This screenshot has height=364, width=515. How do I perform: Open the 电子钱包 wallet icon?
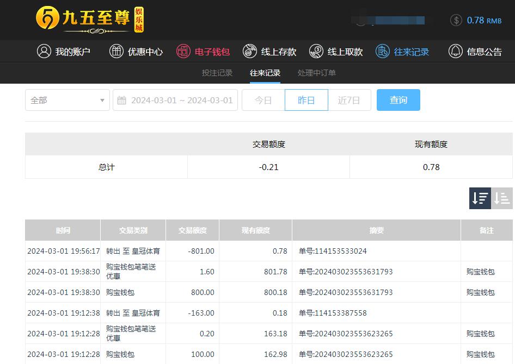pyautogui.click(x=183, y=52)
